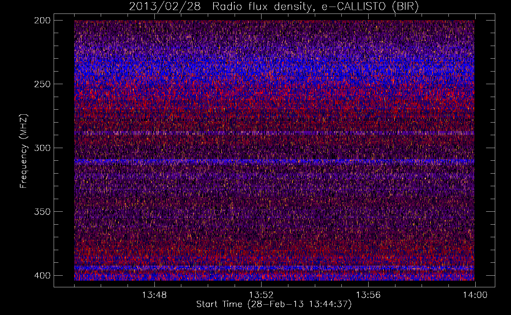The height and width of the screenshot is (315, 511).
Task: Click the blue interference line near 310 MHz
Action: [x=274, y=161]
